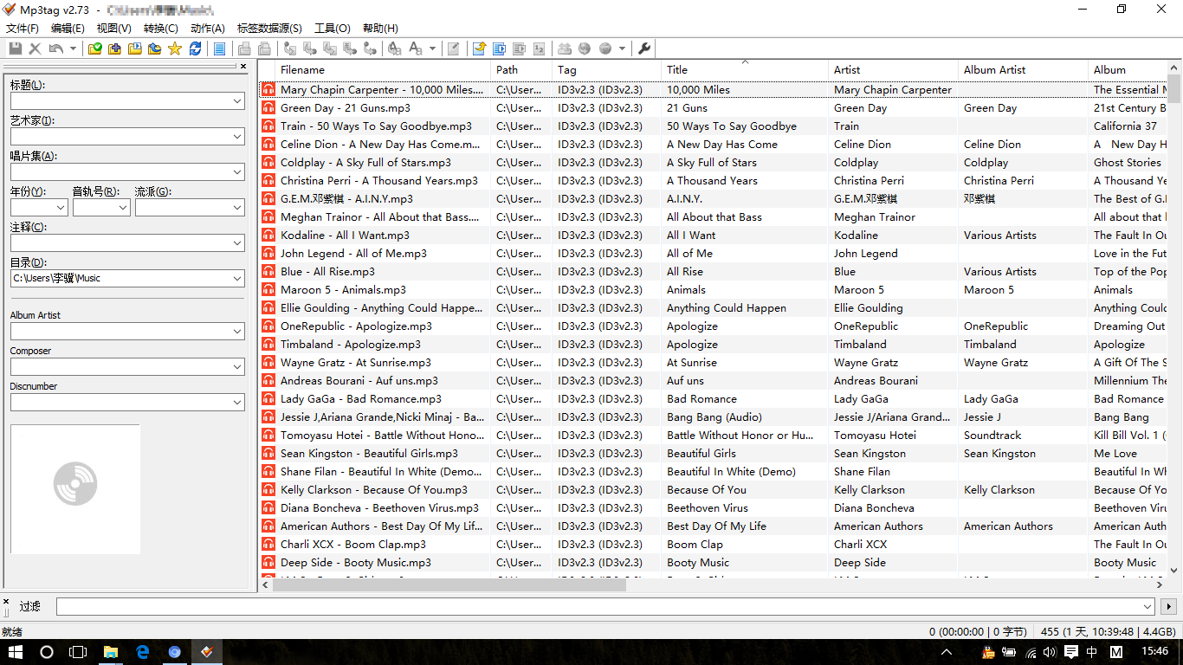
Task: Click the album cover art placeholder
Action: [x=75, y=489]
